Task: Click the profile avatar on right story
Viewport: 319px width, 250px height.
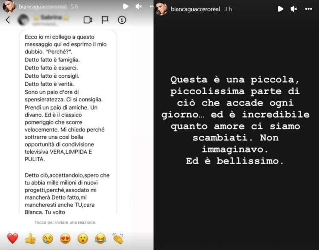Action: pyautogui.click(x=162, y=9)
